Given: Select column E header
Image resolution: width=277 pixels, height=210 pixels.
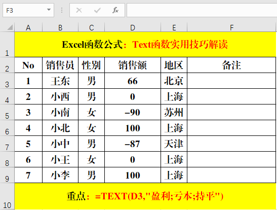Looking at the screenshot, I should tap(174, 27).
